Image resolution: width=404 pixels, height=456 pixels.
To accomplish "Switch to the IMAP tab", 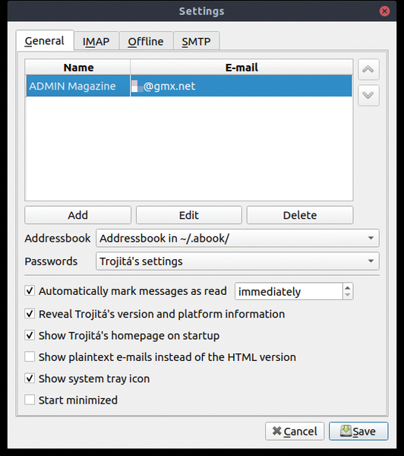I will click(96, 41).
